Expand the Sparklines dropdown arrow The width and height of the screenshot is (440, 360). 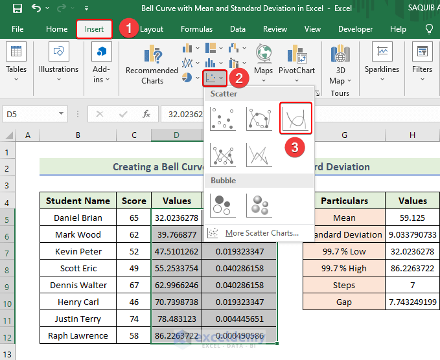coord(382,80)
